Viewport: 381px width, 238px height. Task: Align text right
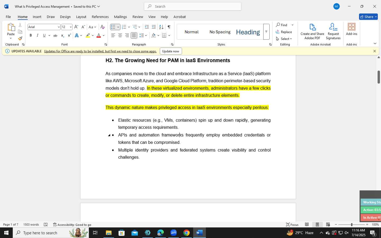(127, 35)
